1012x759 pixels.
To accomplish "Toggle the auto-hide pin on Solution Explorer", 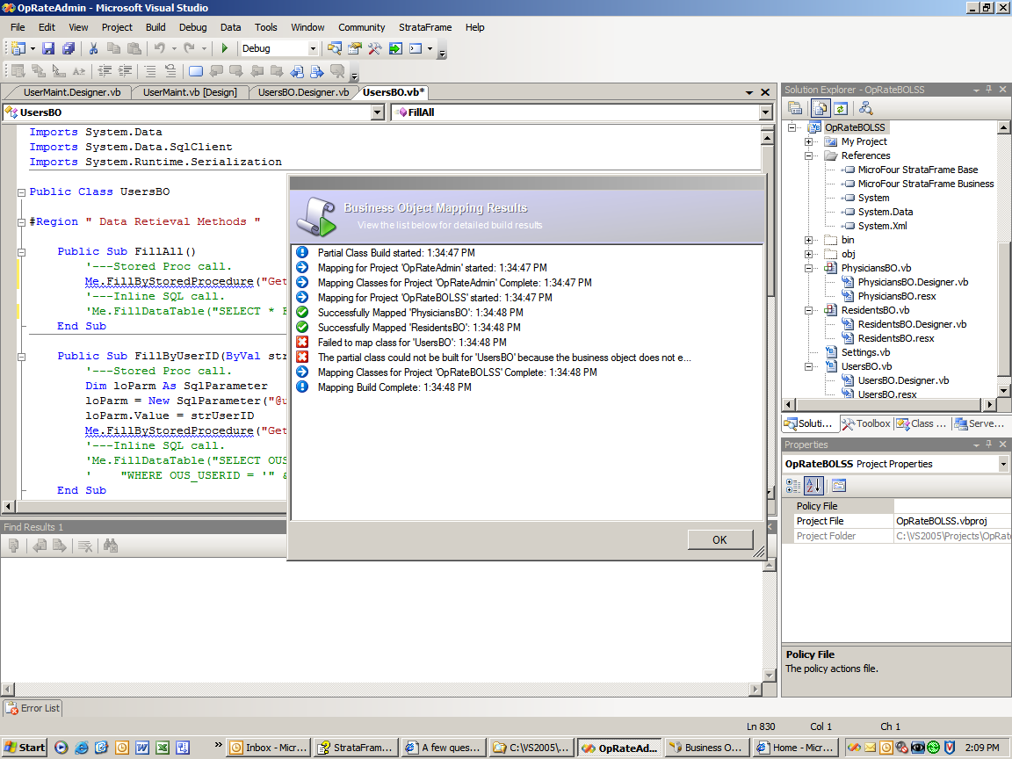I will [988, 90].
